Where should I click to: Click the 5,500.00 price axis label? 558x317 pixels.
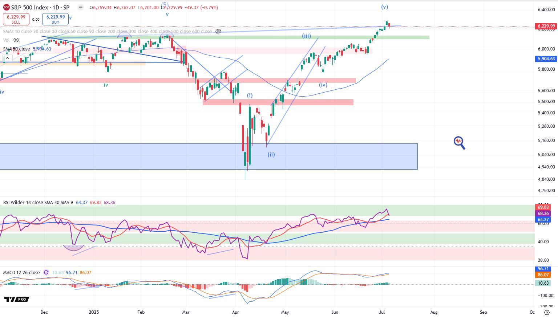(546, 102)
